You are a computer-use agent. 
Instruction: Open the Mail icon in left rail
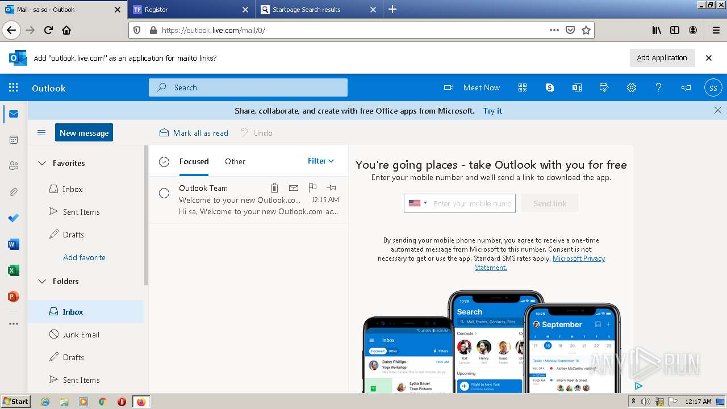coord(14,114)
